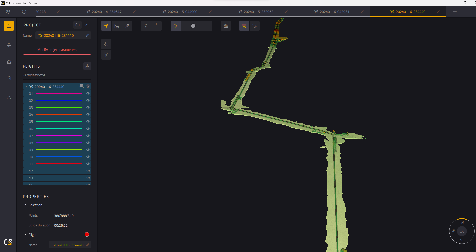
Task: Open the camera sidebar panel
Action: [9, 78]
